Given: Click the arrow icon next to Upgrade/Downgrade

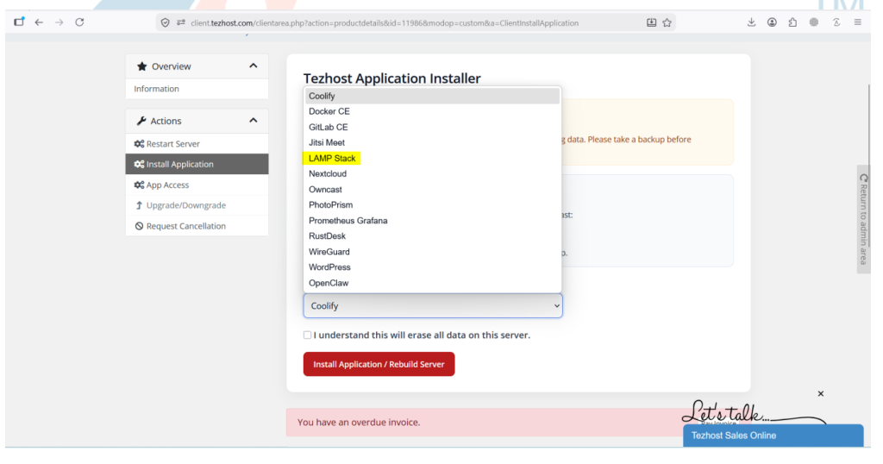Looking at the screenshot, I should coord(139,205).
